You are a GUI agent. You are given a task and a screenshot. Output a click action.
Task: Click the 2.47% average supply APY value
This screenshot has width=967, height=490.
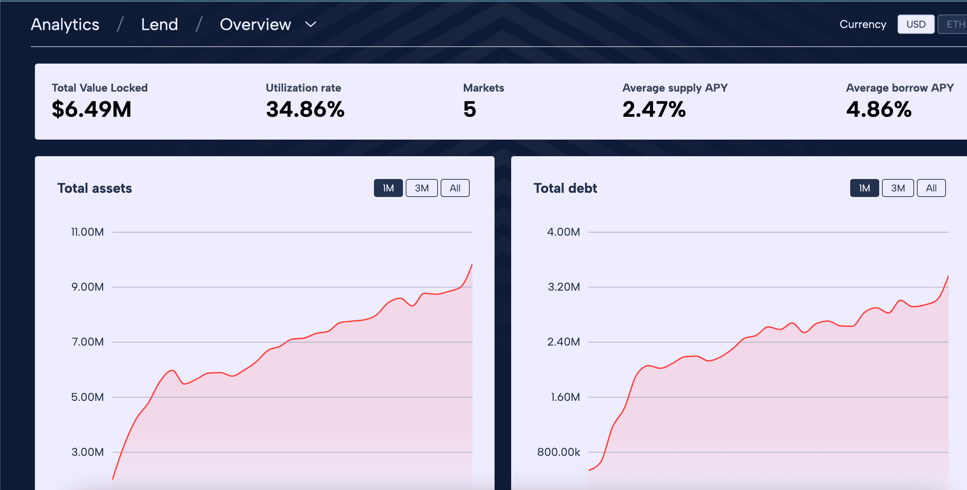point(654,109)
